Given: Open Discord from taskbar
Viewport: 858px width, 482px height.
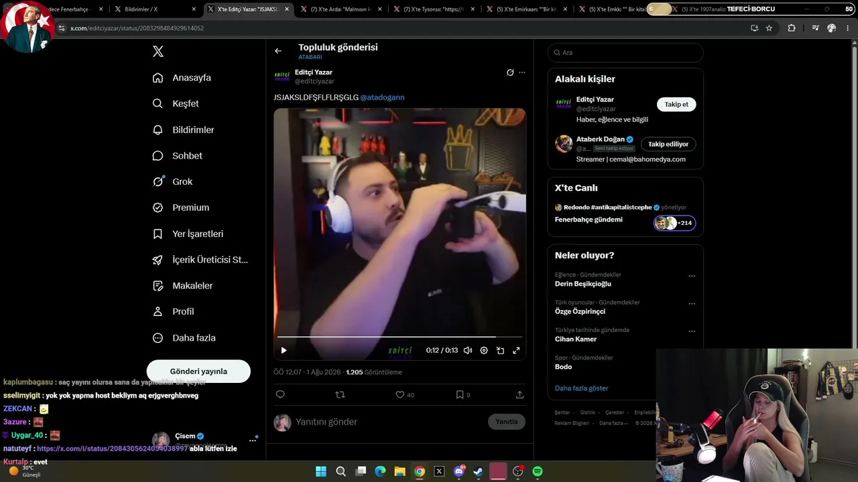Looking at the screenshot, I should (x=459, y=471).
